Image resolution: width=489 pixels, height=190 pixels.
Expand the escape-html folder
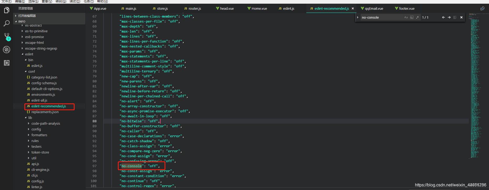pos(34,43)
